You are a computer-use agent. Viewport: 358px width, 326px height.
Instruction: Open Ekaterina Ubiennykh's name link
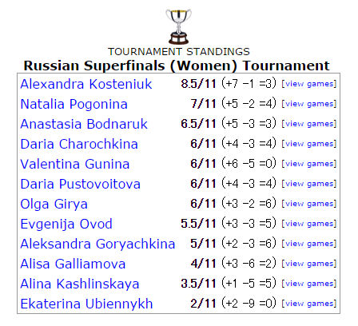(86, 304)
